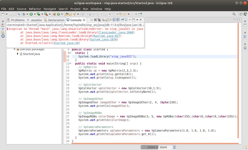
Task: Switch to the Problems tab
Action: point(17,20)
